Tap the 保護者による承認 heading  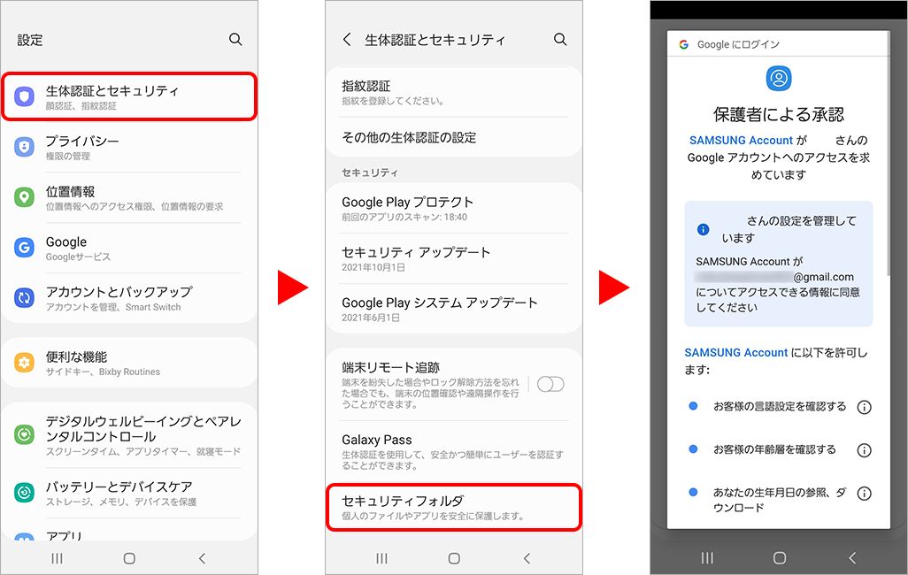(x=778, y=114)
